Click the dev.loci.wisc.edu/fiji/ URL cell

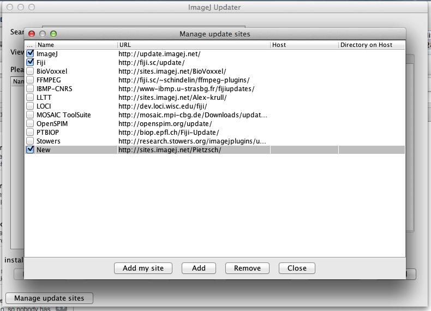(x=194, y=106)
